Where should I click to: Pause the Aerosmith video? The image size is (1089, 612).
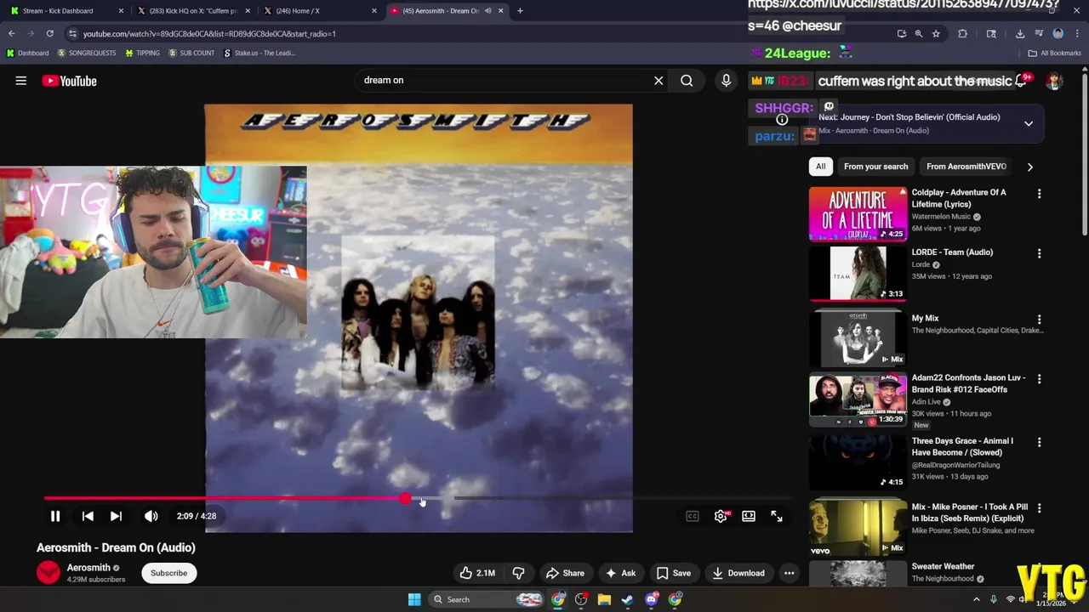[x=55, y=516]
